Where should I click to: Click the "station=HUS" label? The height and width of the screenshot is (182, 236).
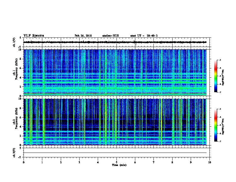pyautogui.click(x=111, y=36)
